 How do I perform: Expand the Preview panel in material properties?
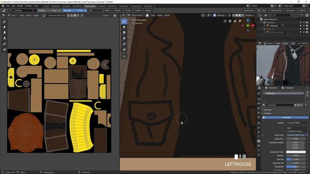pos(267,110)
